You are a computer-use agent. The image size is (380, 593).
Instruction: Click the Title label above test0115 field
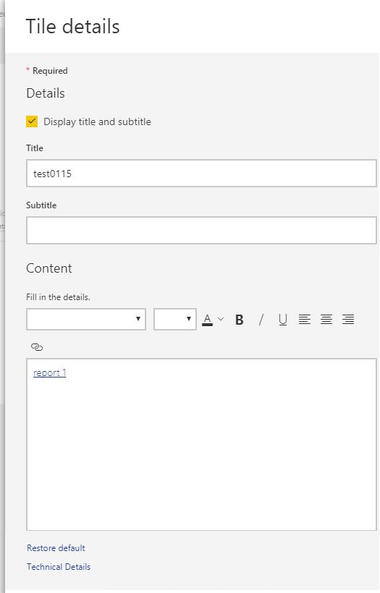click(x=35, y=148)
